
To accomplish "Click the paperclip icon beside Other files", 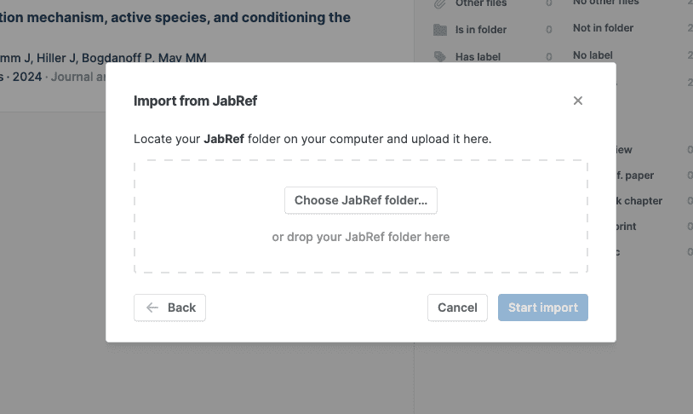I will point(439,4).
